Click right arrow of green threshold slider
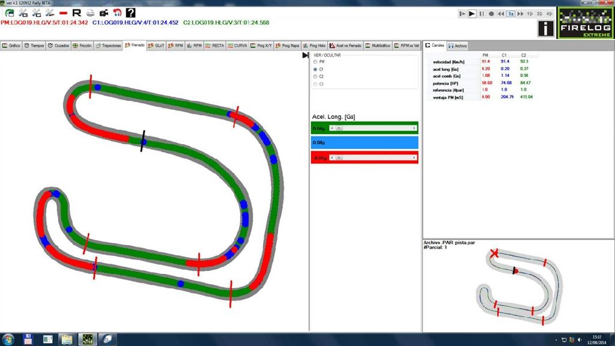 pos(414,128)
